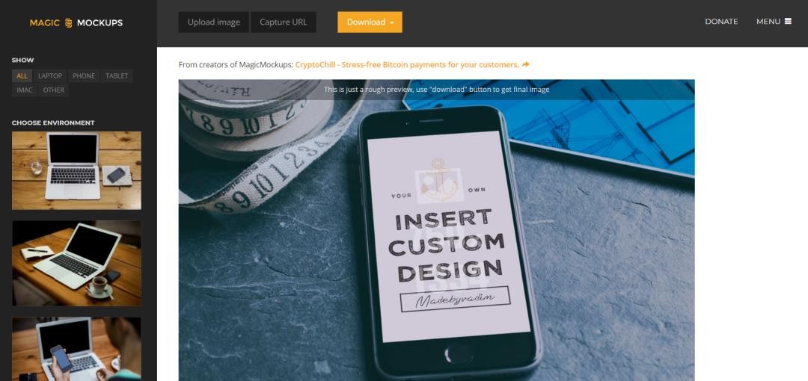Select the ALL filter
808x381 pixels.
pos(22,75)
